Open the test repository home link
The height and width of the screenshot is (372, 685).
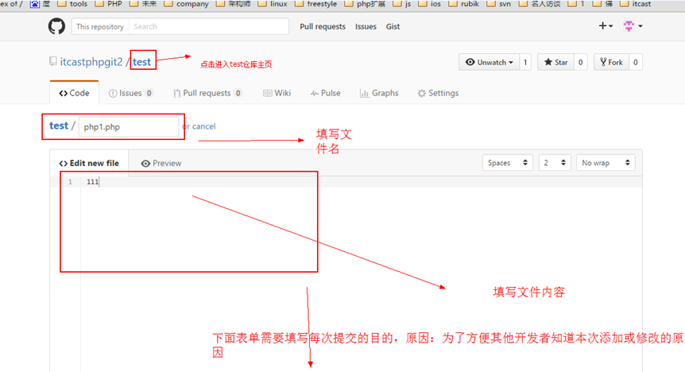(x=141, y=62)
